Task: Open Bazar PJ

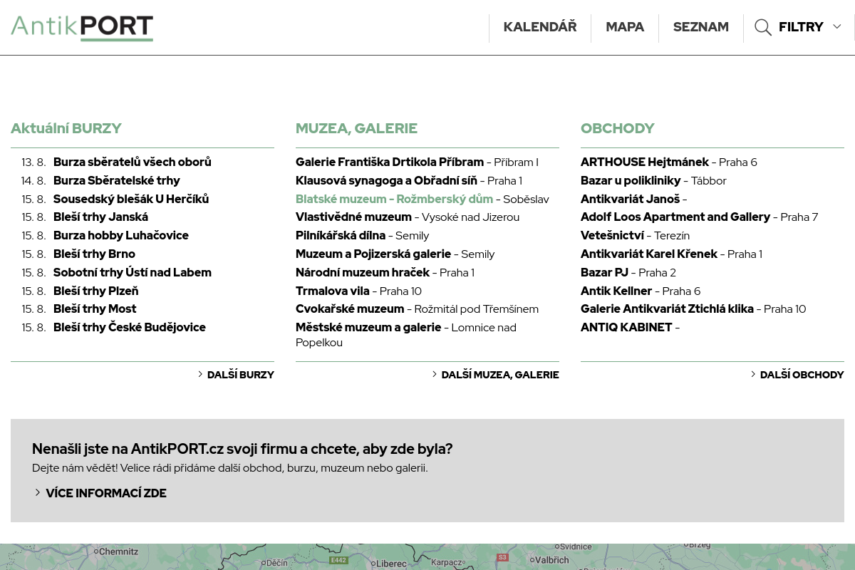Action: pyautogui.click(x=604, y=272)
